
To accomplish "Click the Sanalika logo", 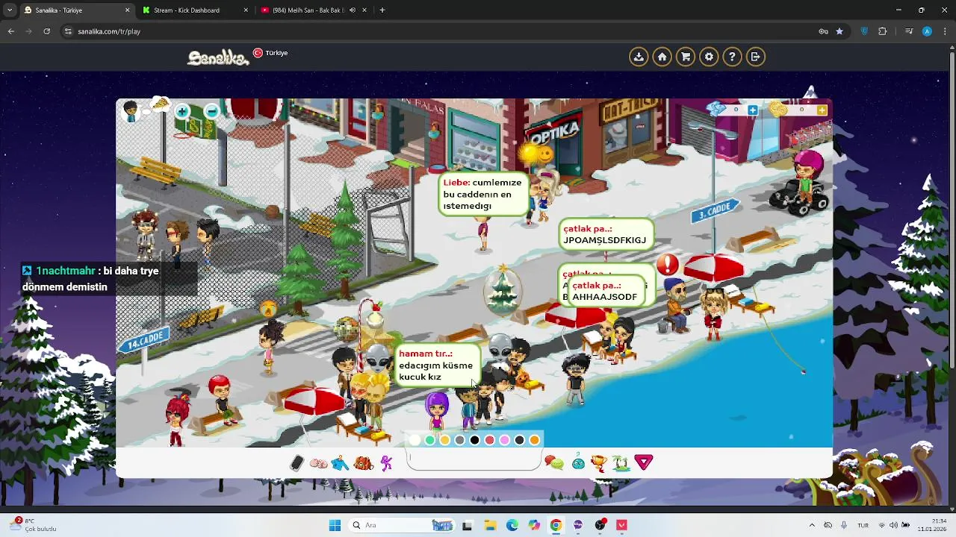I will coord(217,57).
